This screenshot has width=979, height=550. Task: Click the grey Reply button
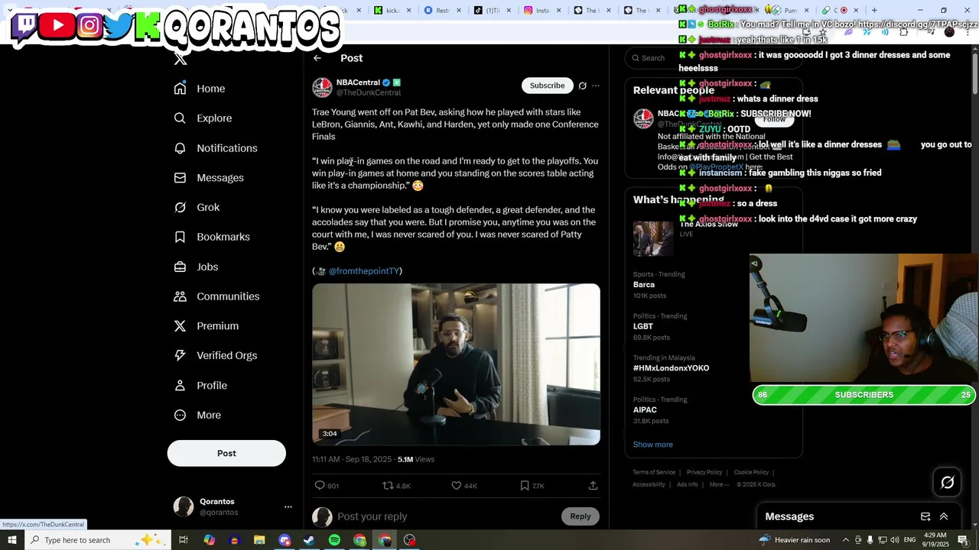pos(581,516)
